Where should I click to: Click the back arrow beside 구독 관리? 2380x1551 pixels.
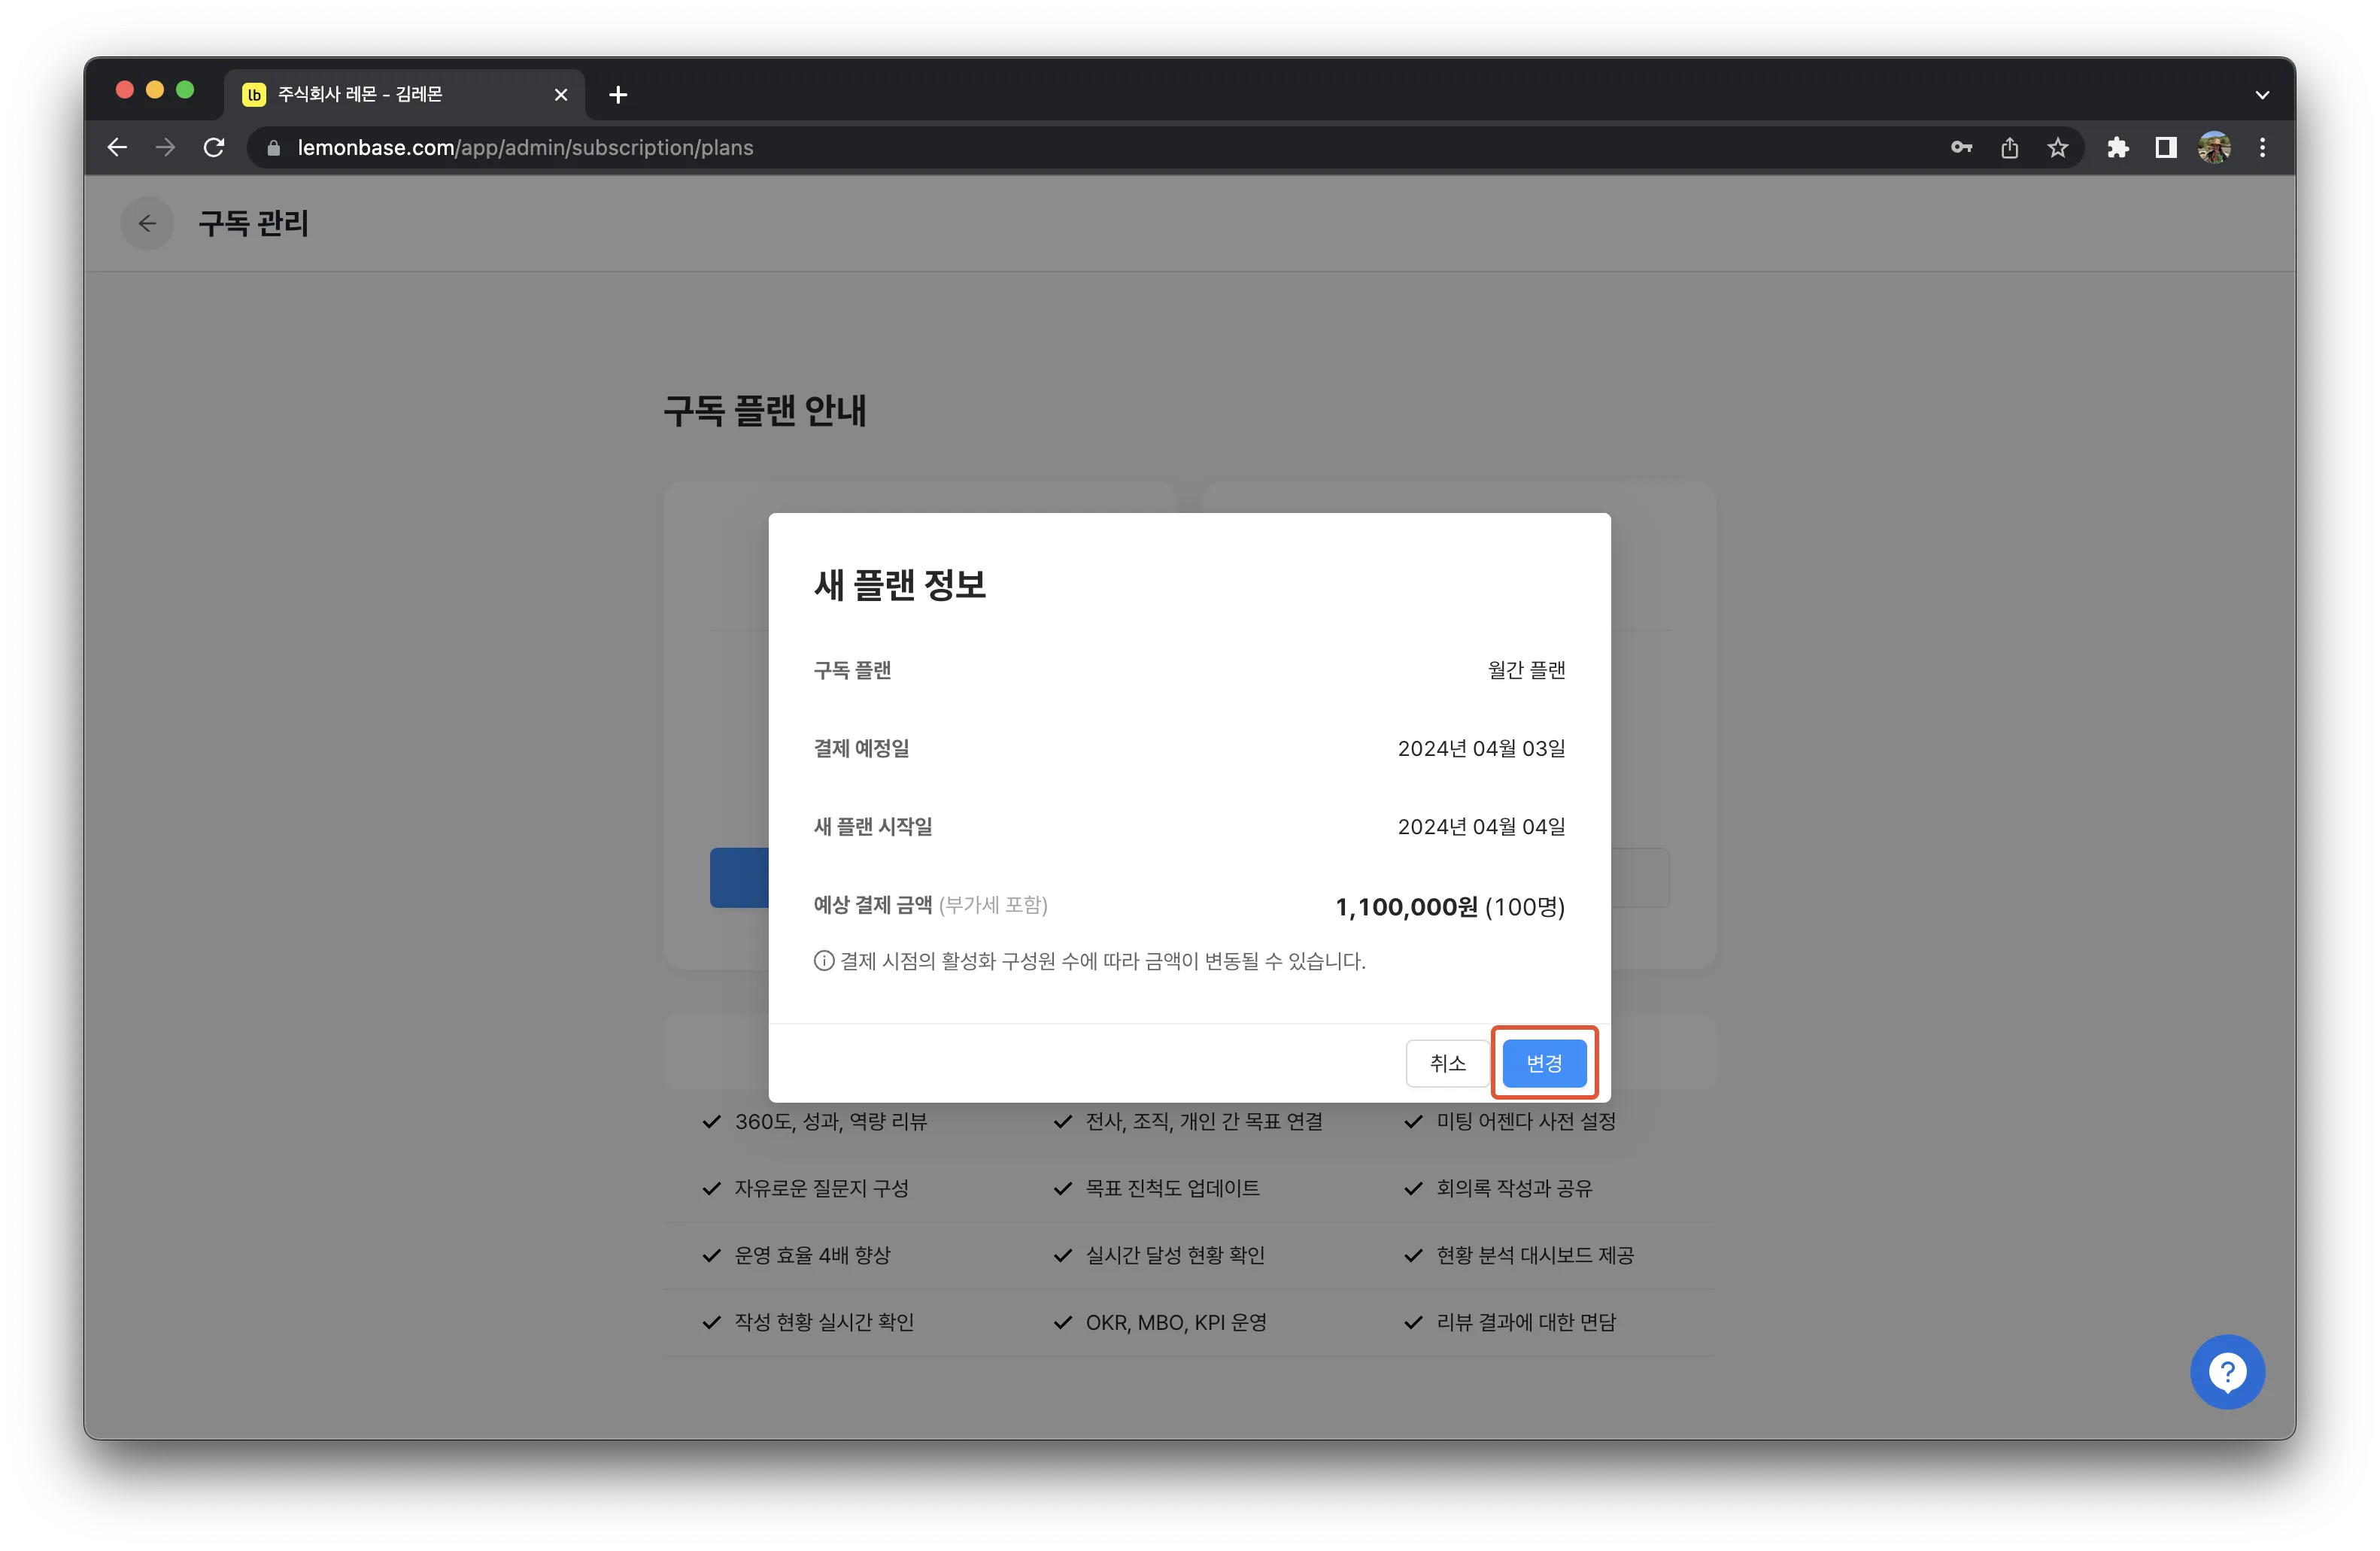click(x=148, y=223)
